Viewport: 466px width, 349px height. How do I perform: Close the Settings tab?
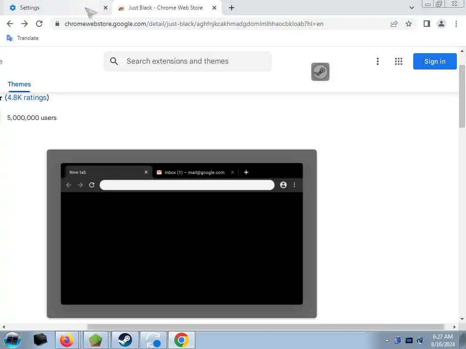(x=106, y=8)
